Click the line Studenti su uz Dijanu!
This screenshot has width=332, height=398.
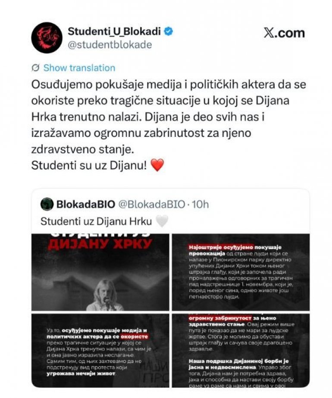[x=89, y=165]
